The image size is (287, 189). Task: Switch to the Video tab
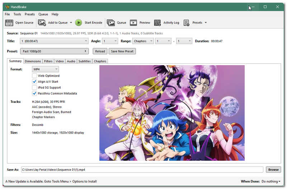pyautogui.click(x=60, y=61)
